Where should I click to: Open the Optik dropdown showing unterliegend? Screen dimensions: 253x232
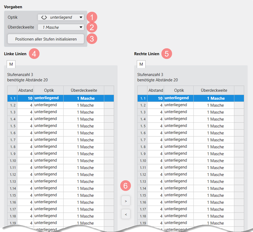coord(61,17)
